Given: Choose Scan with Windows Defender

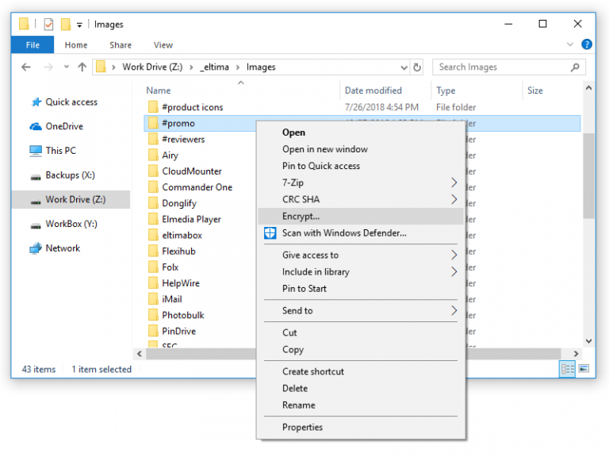Looking at the screenshot, I should click(x=361, y=233).
